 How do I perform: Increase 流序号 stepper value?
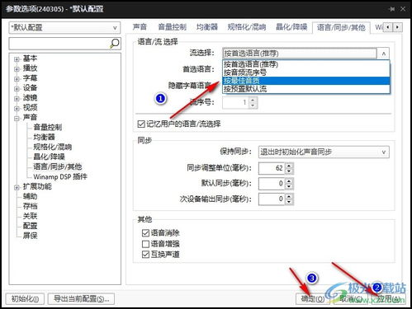[253, 100]
